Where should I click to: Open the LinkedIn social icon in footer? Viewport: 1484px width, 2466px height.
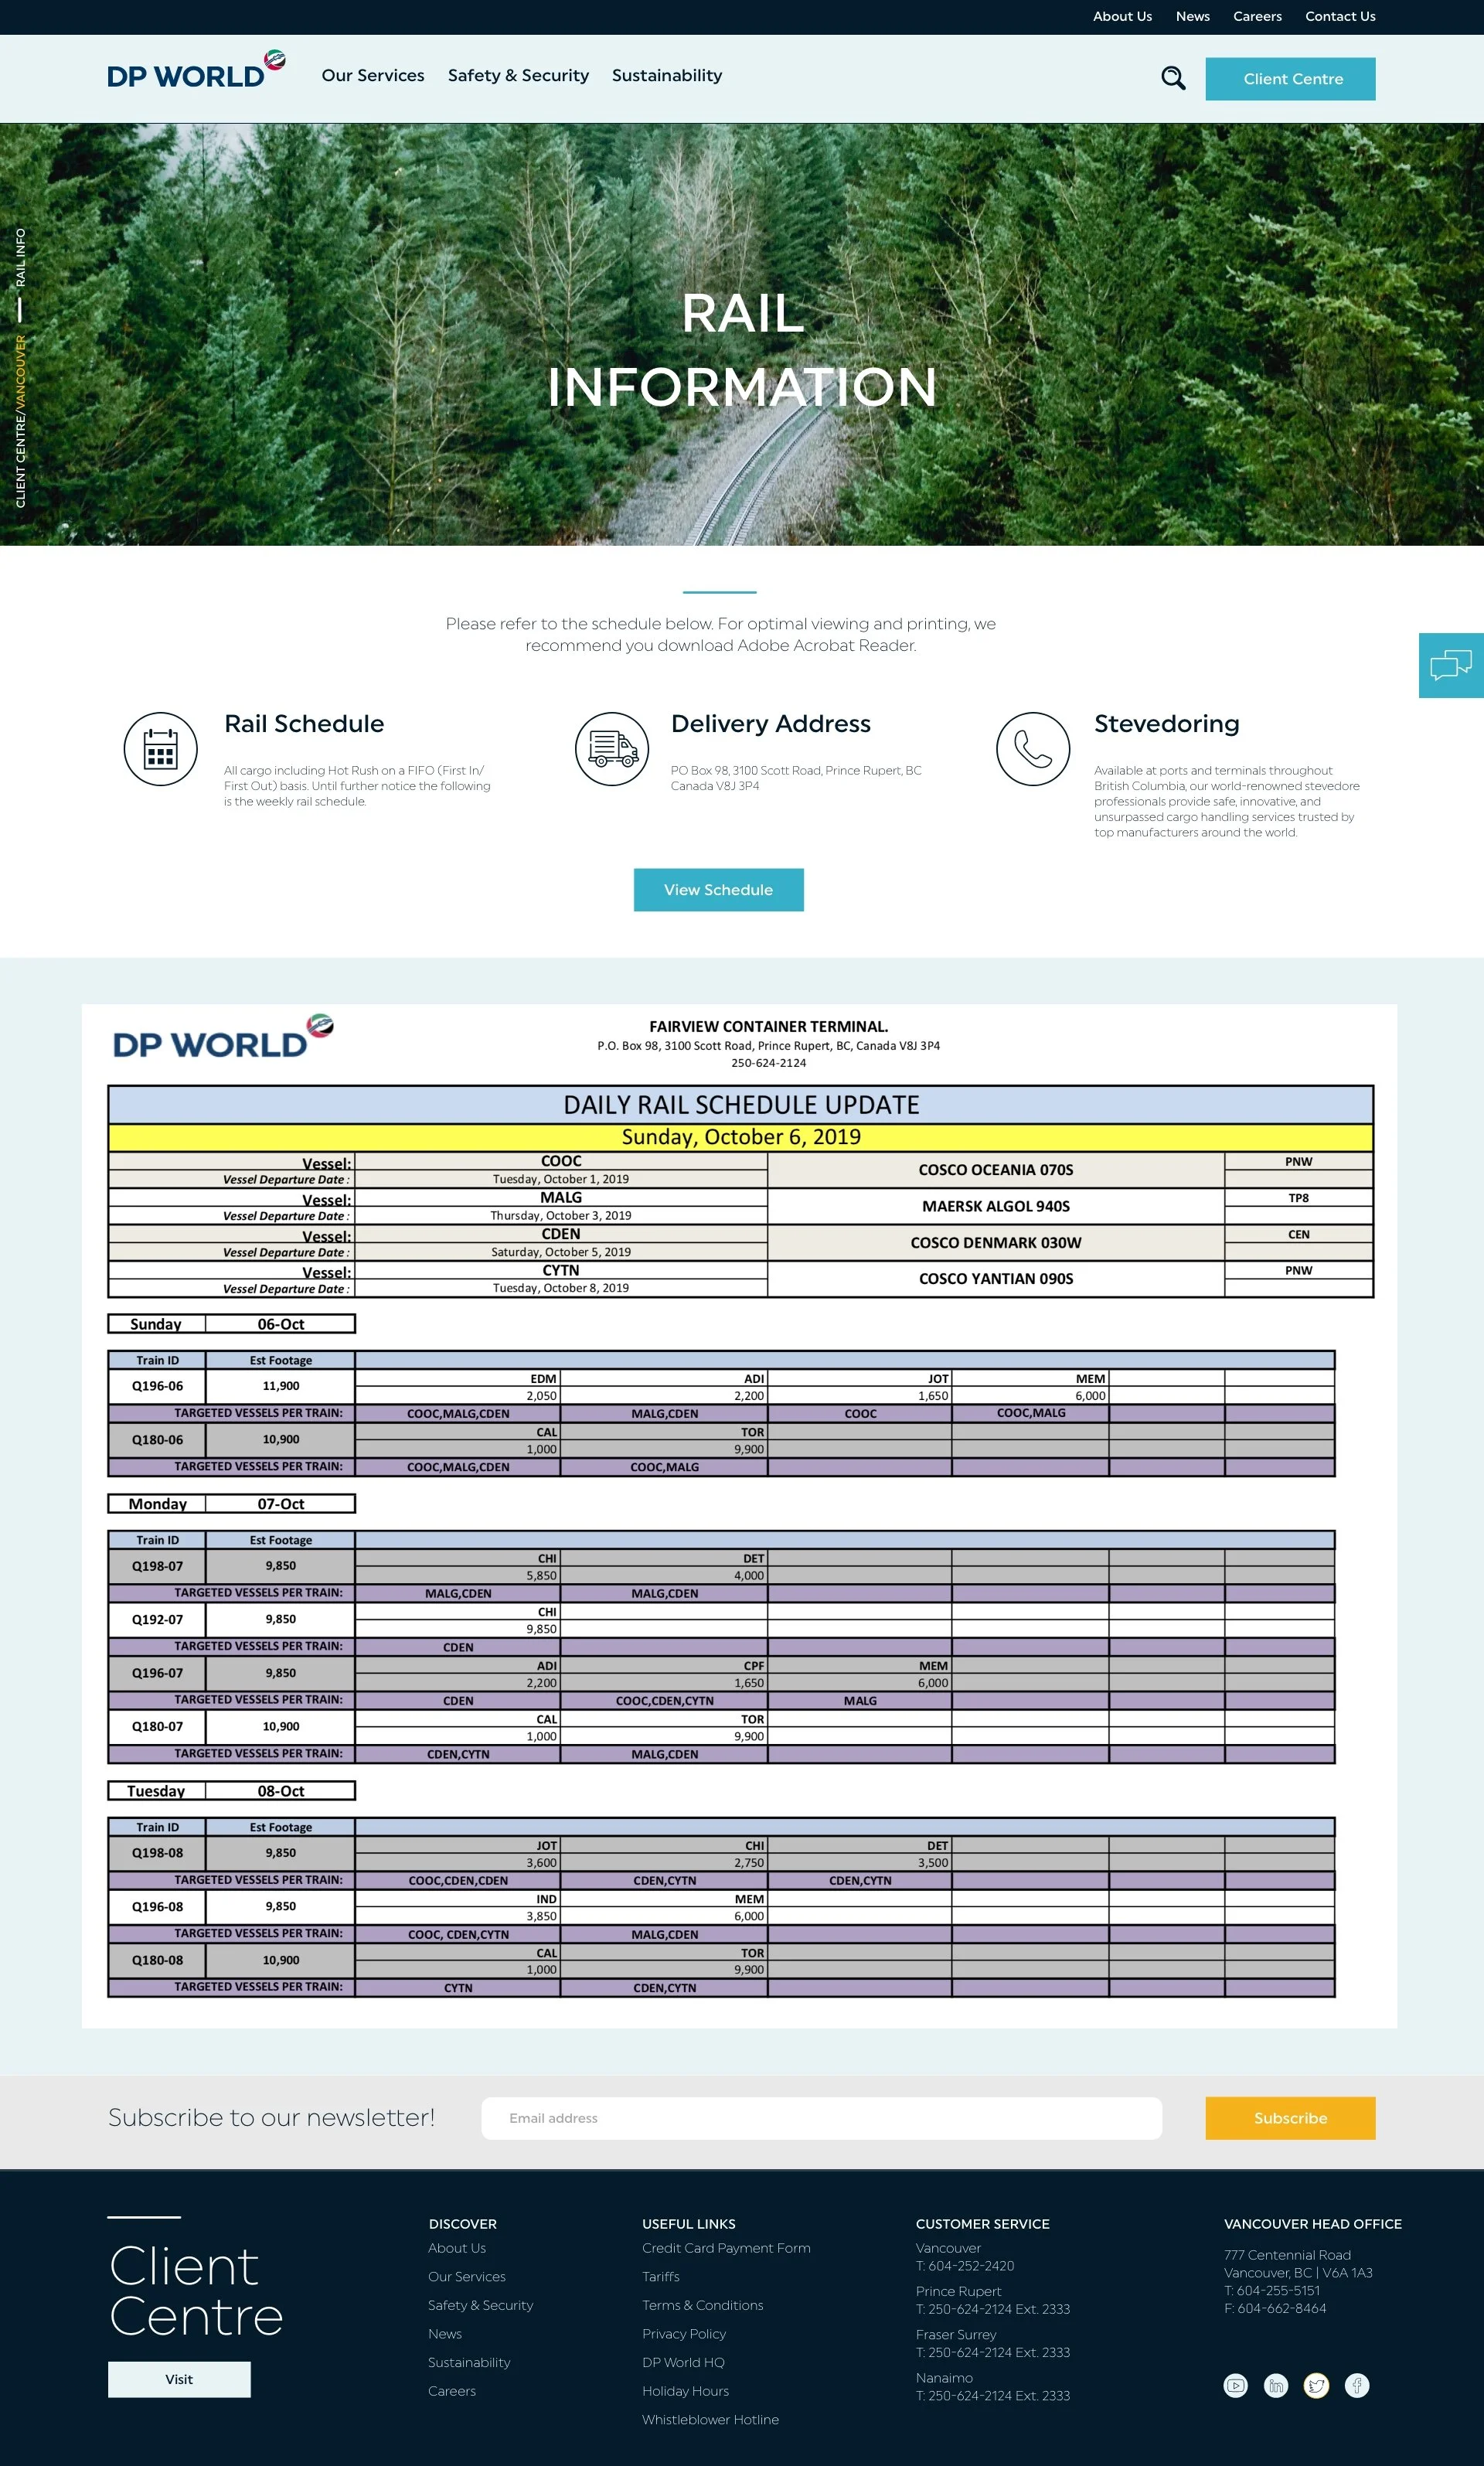(x=1276, y=2386)
